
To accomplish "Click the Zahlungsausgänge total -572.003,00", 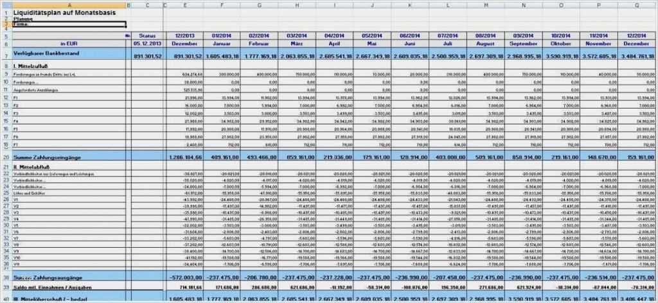I will (185, 277).
